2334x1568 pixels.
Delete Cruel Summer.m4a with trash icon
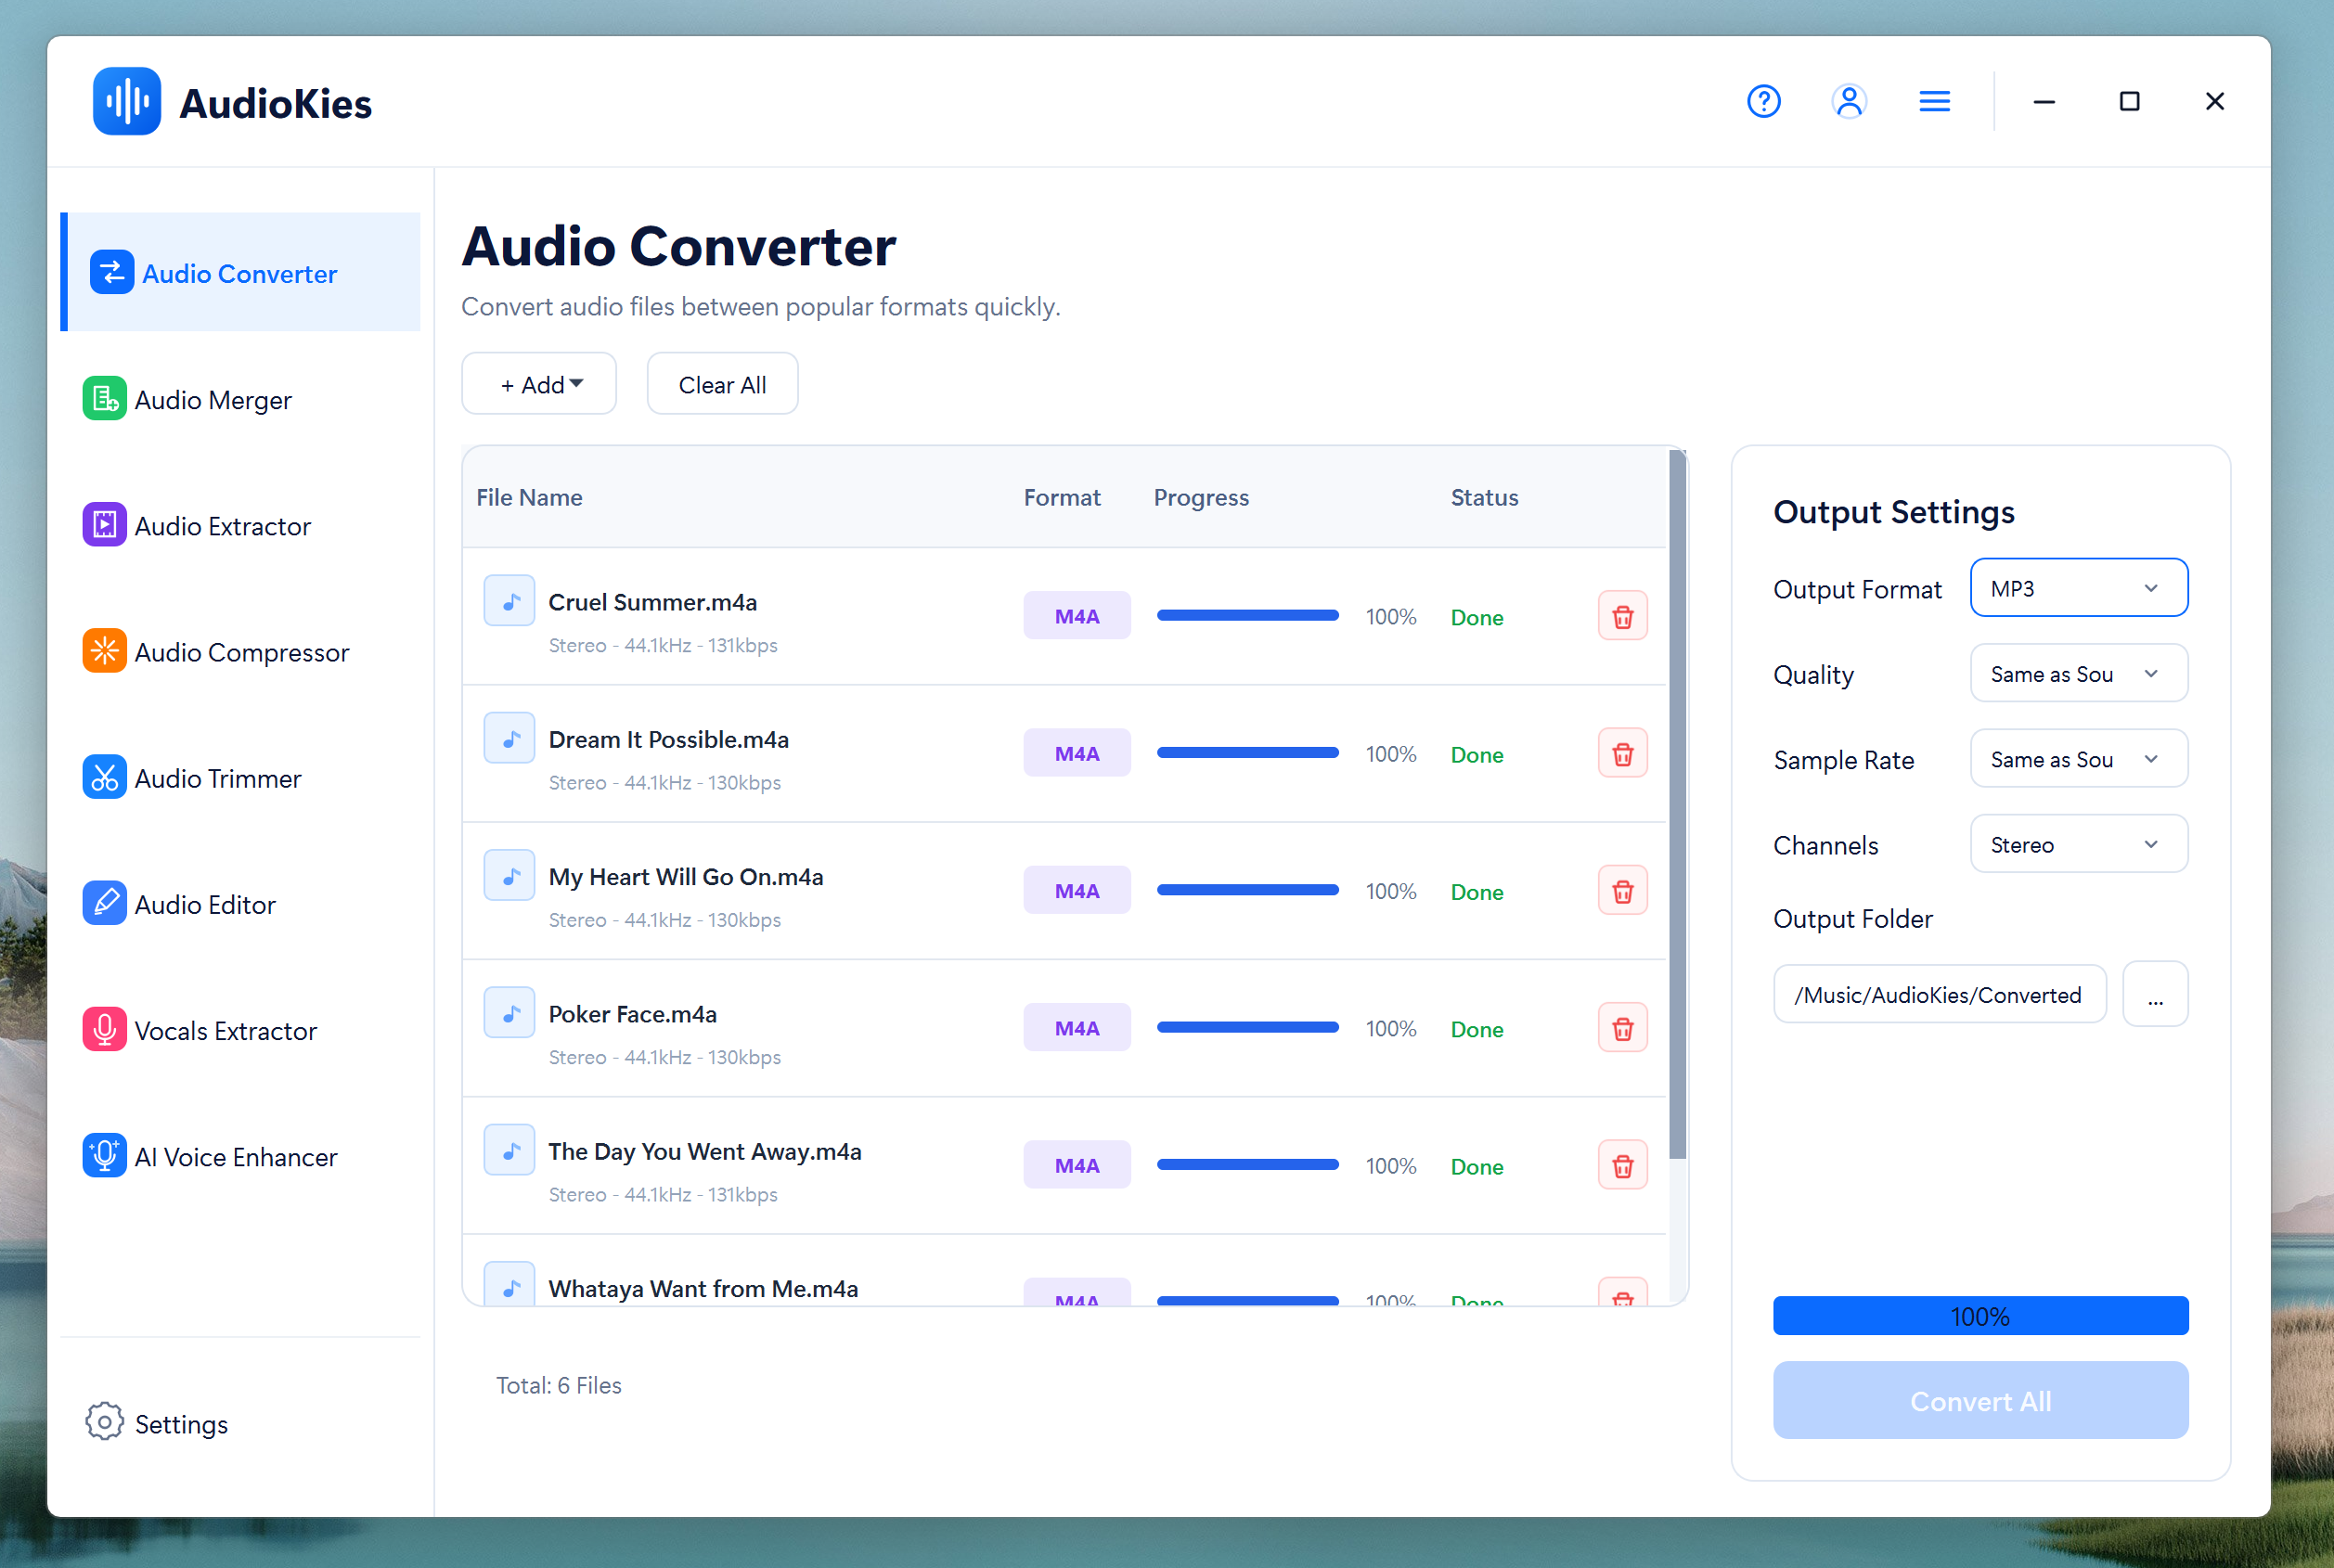click(x=1622, y=616)
